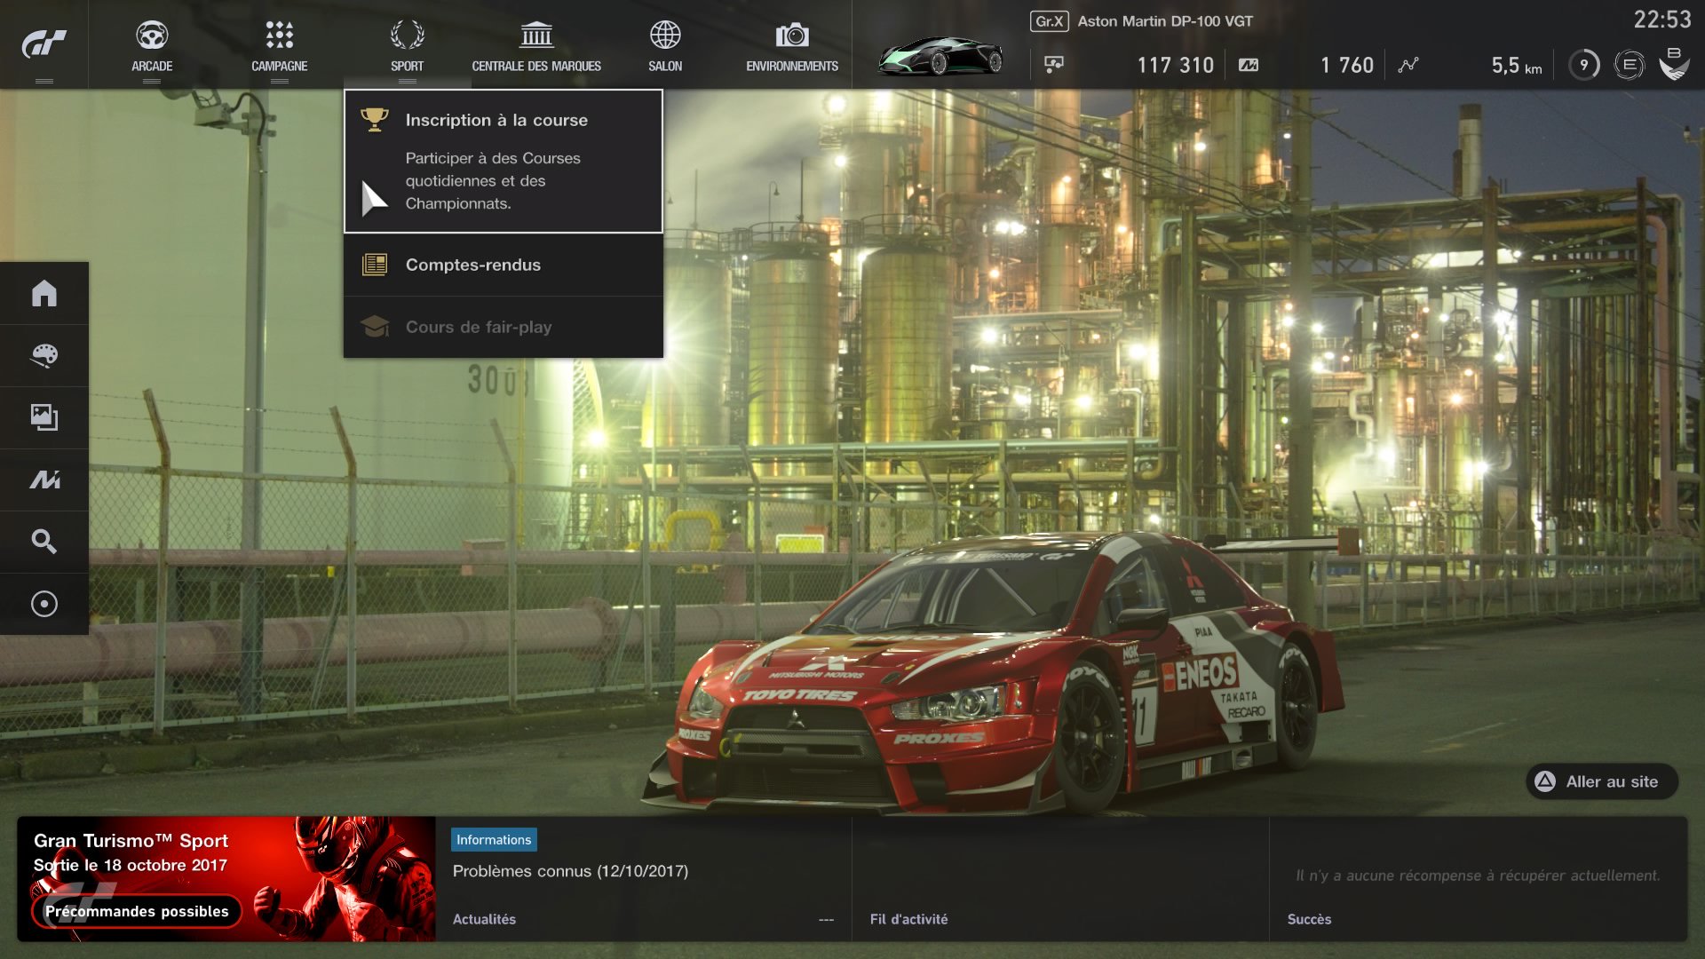Open the Succès section
1705x959 pixels.
pos(1309,919)
